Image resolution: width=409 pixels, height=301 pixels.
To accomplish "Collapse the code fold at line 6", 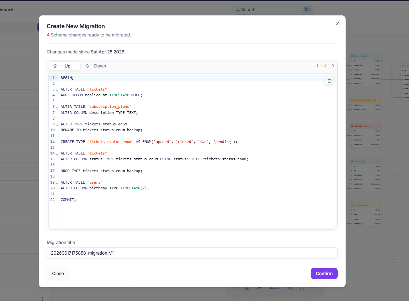I will point(57,108).
